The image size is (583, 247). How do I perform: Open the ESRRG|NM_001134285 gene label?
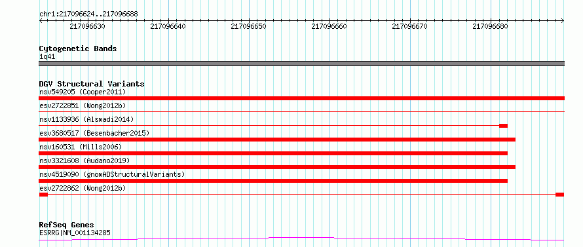[x=75, y=233]
